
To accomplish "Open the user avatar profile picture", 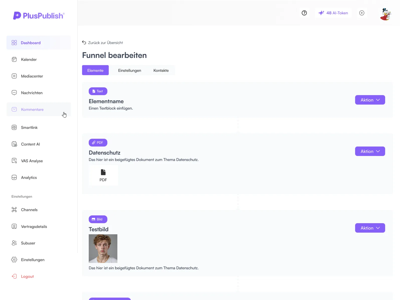I will 385,14.
